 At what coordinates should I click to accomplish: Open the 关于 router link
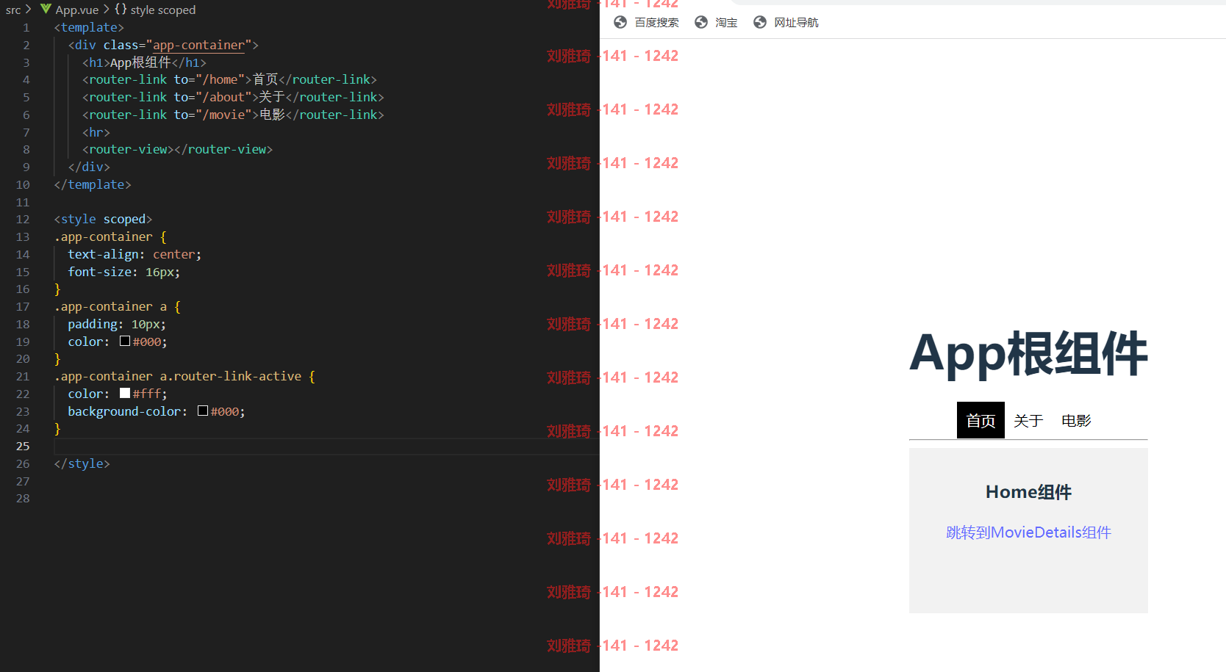[1028, 420]
